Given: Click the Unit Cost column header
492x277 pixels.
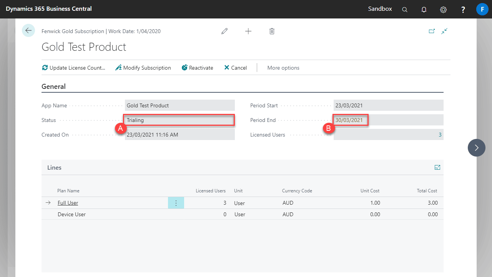Looking at the screenshot, I should tap(370, 191).
